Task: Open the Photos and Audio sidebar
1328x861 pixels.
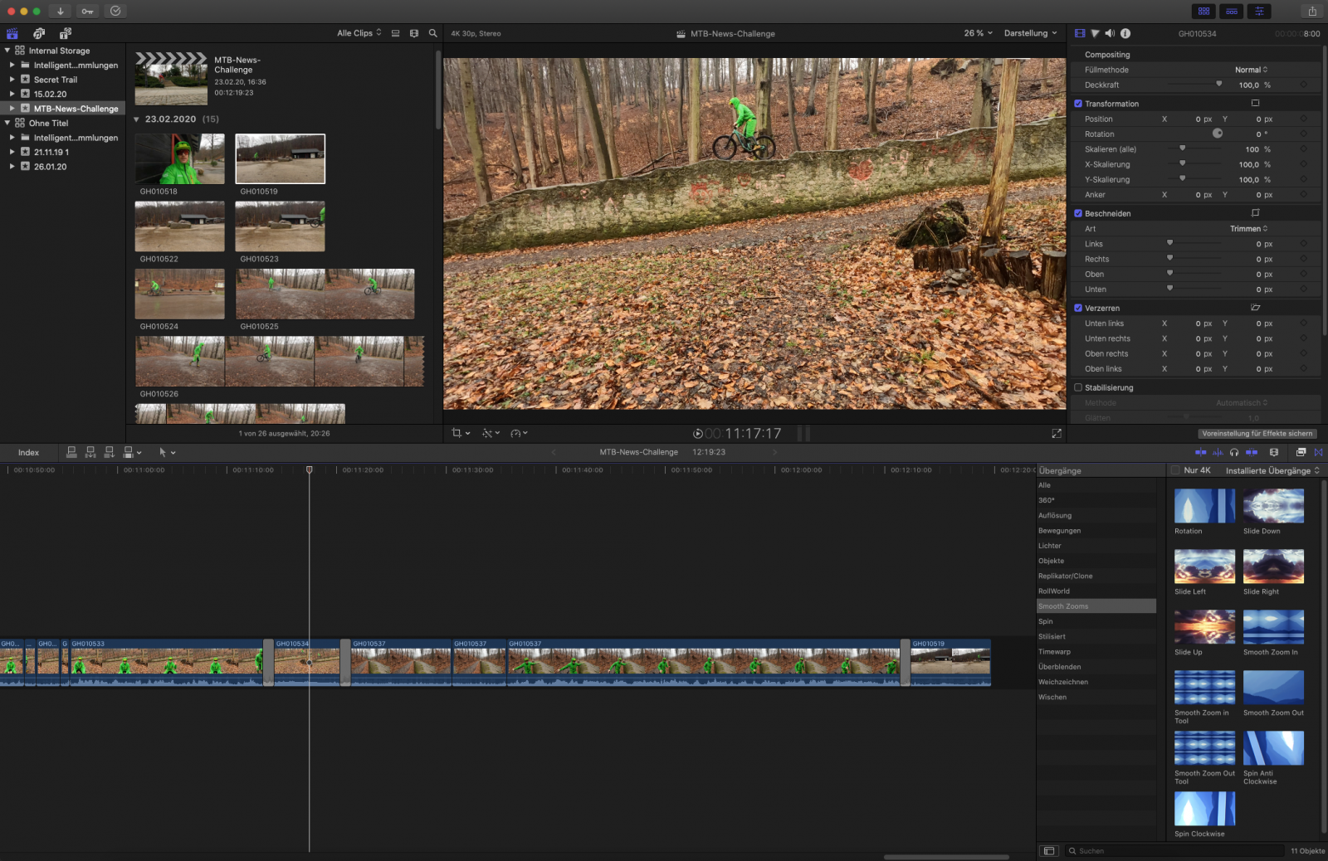Action: 39,33
